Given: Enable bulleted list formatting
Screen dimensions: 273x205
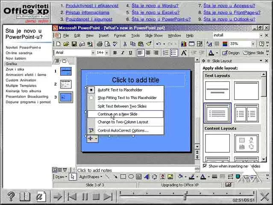Looking at the screenshot, I should pyautogui.click(x=174, y=53).
